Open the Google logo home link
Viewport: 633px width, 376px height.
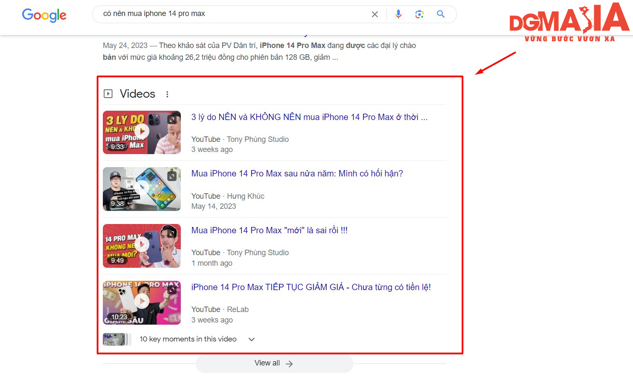[44, 15]
